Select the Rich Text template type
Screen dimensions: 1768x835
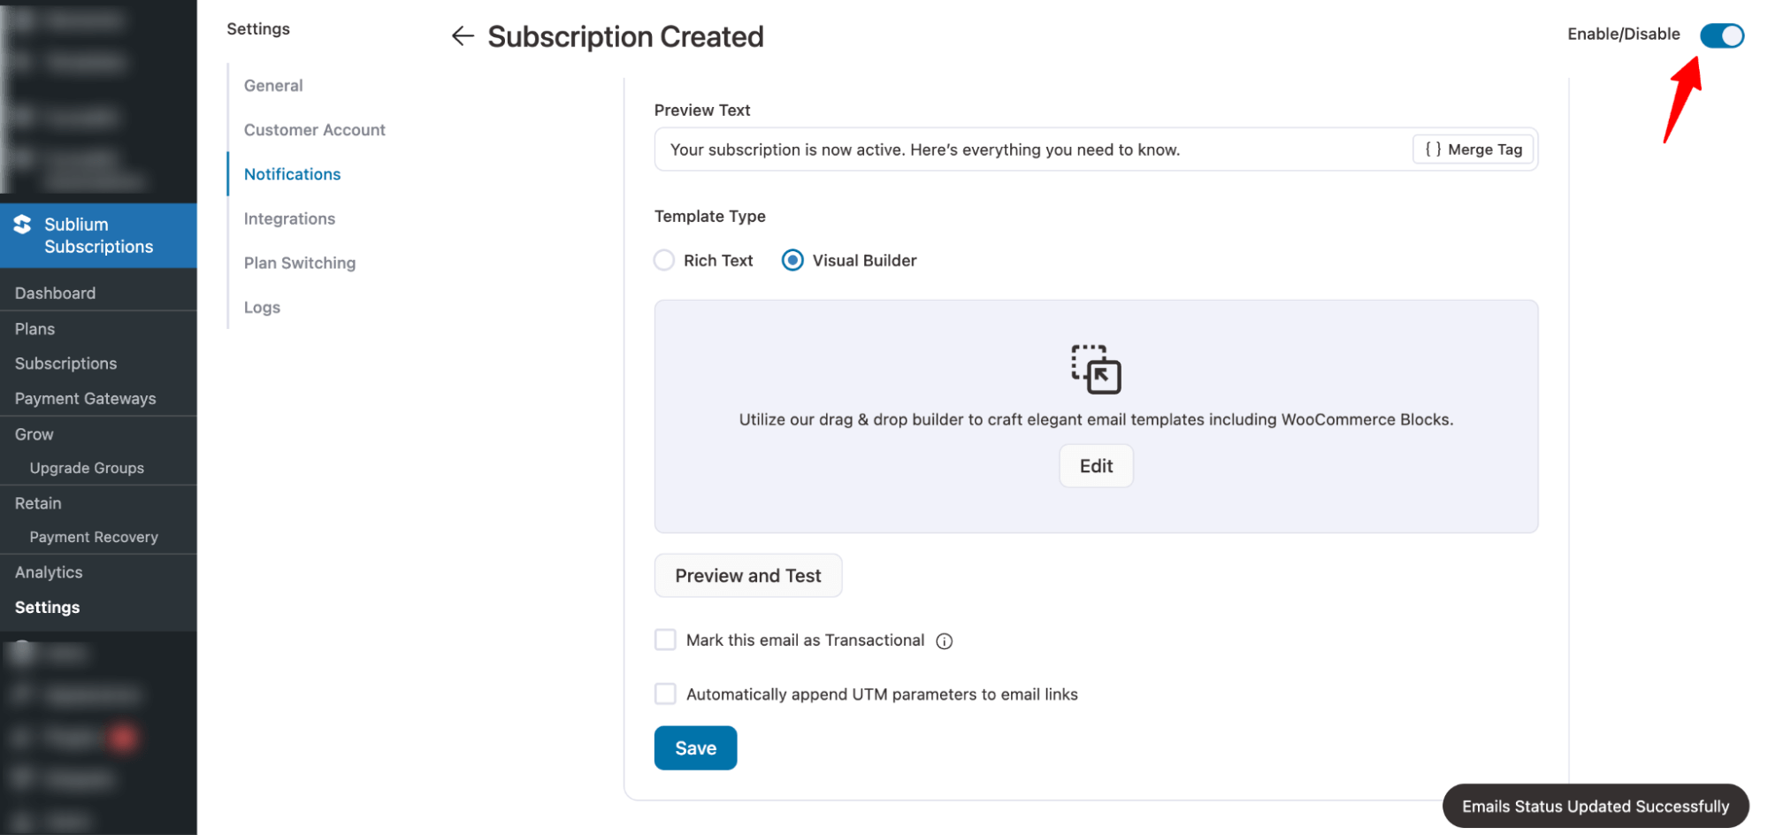(663, 260)
